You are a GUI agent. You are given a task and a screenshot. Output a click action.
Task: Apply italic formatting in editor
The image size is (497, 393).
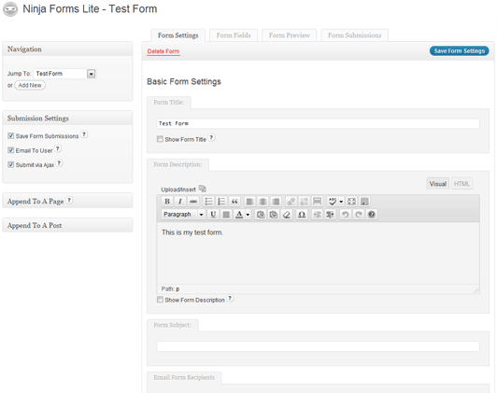pos(180,202)
